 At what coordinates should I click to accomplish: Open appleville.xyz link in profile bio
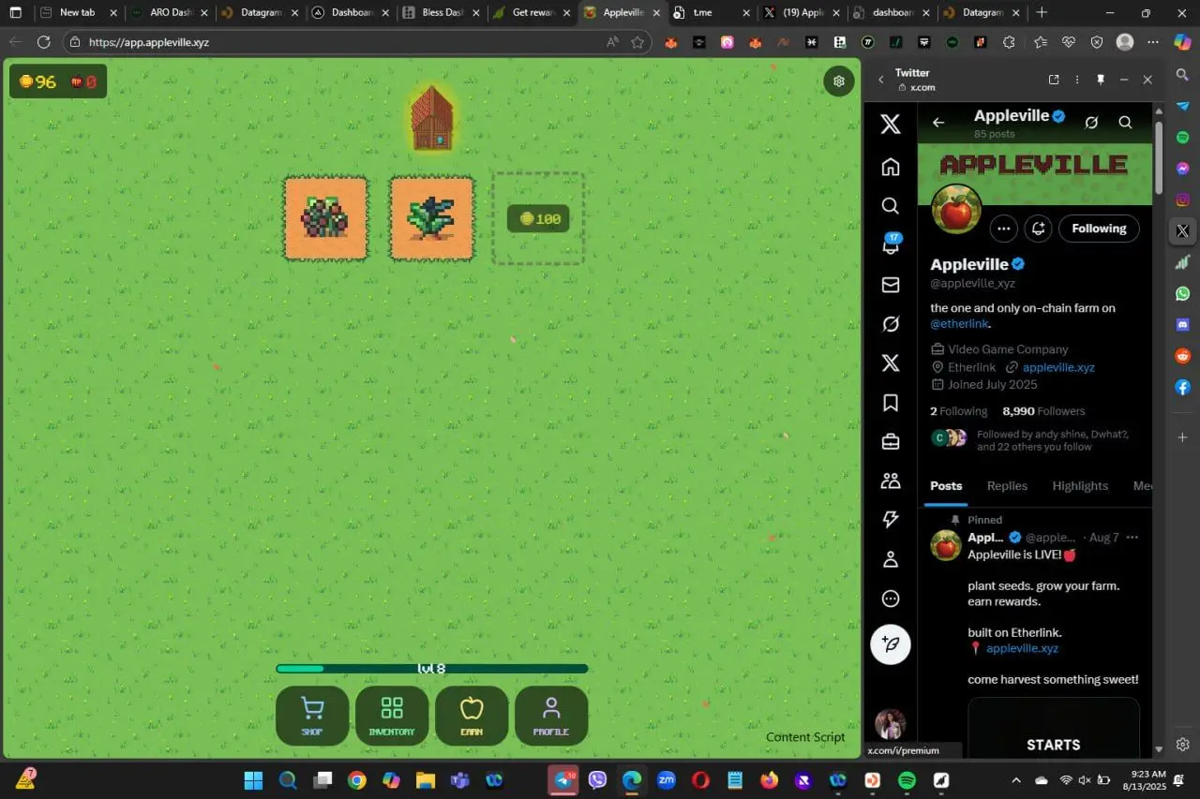[x=1058, y=367]
